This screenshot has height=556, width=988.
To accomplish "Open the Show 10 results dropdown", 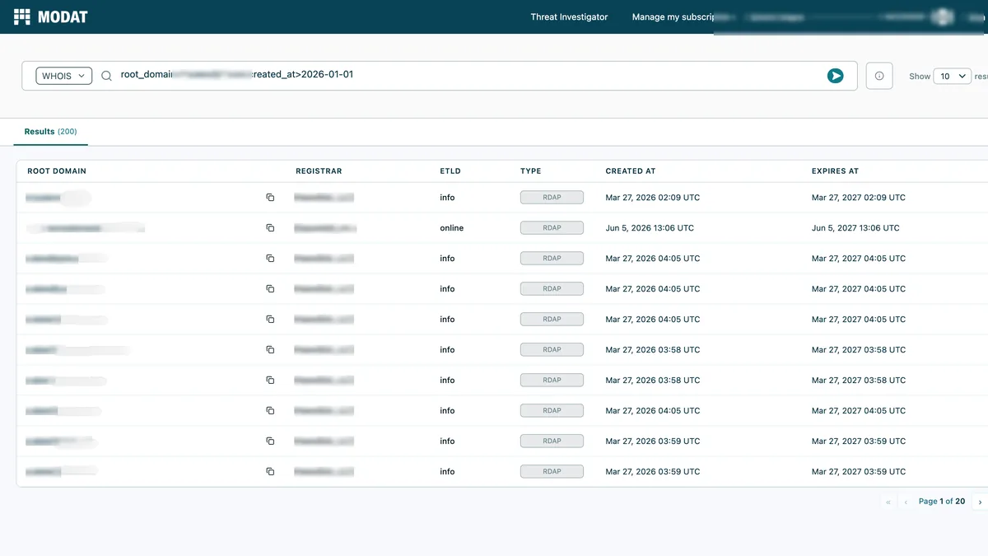I will [x=952, y=76].
